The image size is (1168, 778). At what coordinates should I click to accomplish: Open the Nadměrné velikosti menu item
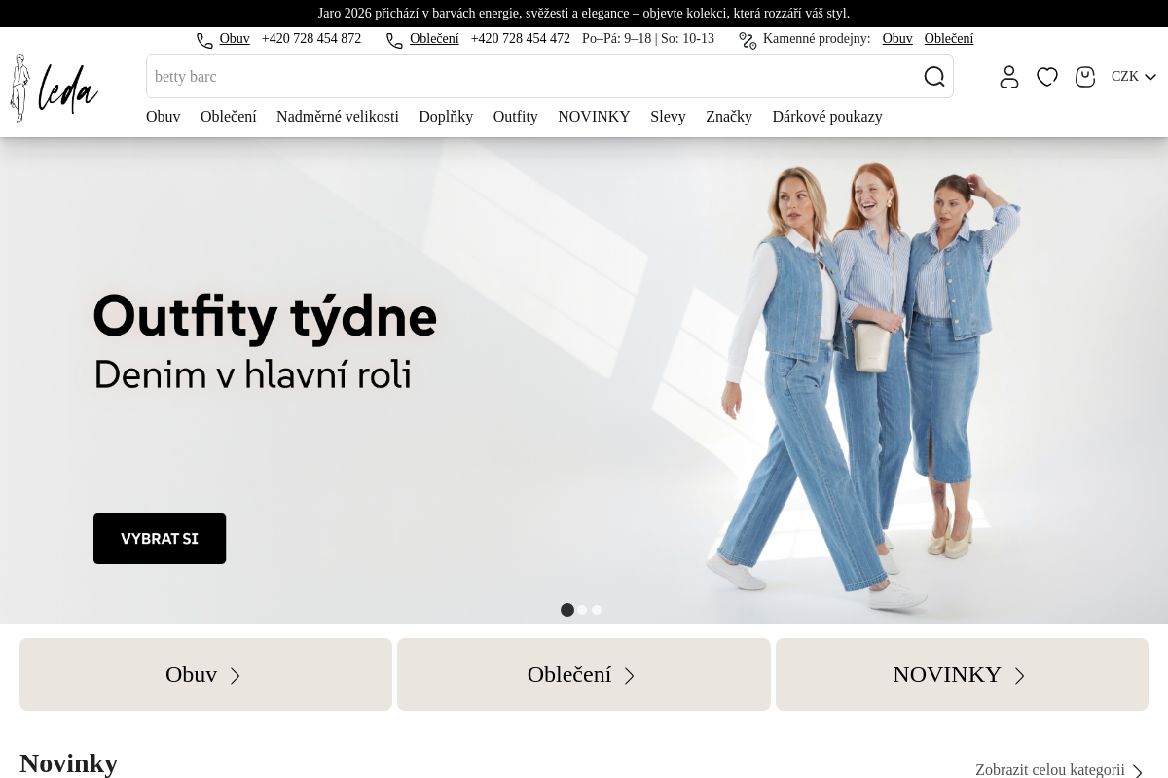[337, 117]
